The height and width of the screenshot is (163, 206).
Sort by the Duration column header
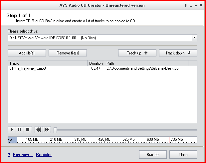(x=96, y=63)
